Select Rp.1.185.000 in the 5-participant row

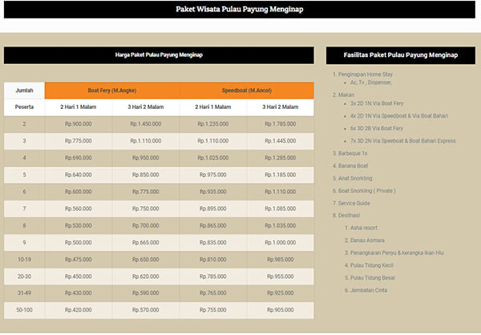pos(281,175)
